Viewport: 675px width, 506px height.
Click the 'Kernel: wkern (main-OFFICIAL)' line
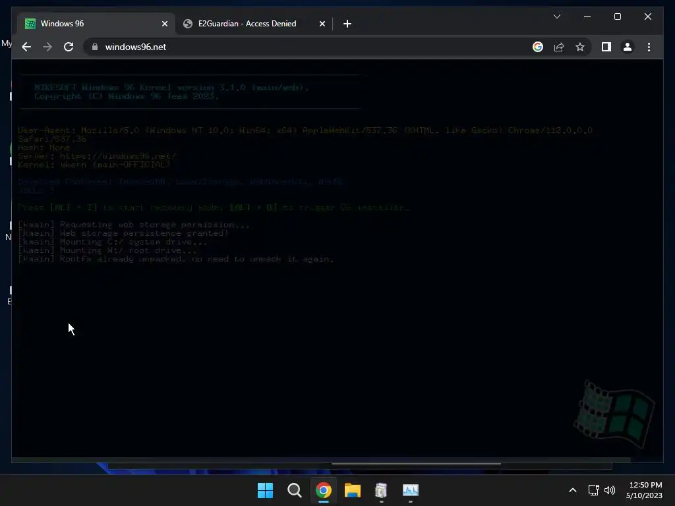pos(94,164)
